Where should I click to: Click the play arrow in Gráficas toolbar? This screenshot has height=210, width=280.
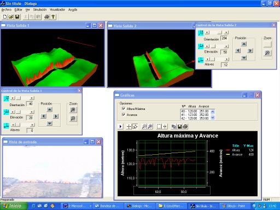tap(120, 126)
